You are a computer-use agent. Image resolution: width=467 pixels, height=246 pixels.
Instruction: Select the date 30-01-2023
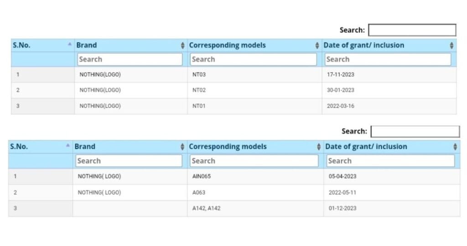340,90
